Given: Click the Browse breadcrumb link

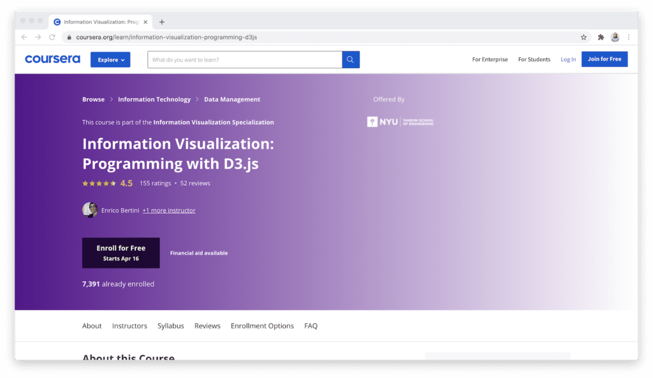Looking at the screenshot, I should pos(93,99).
